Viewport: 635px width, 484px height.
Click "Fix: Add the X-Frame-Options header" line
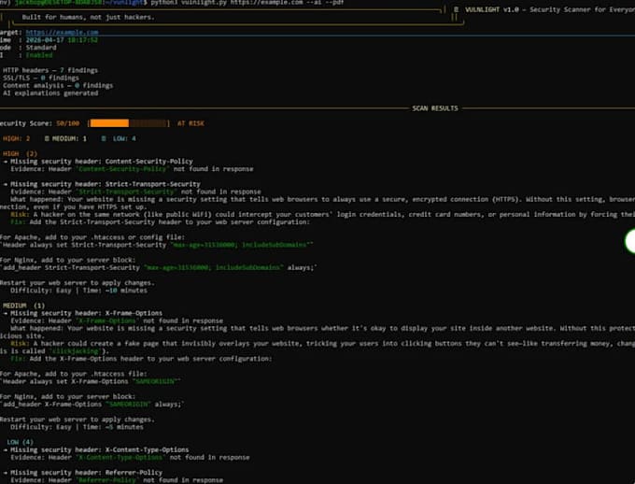pos(141,359)
